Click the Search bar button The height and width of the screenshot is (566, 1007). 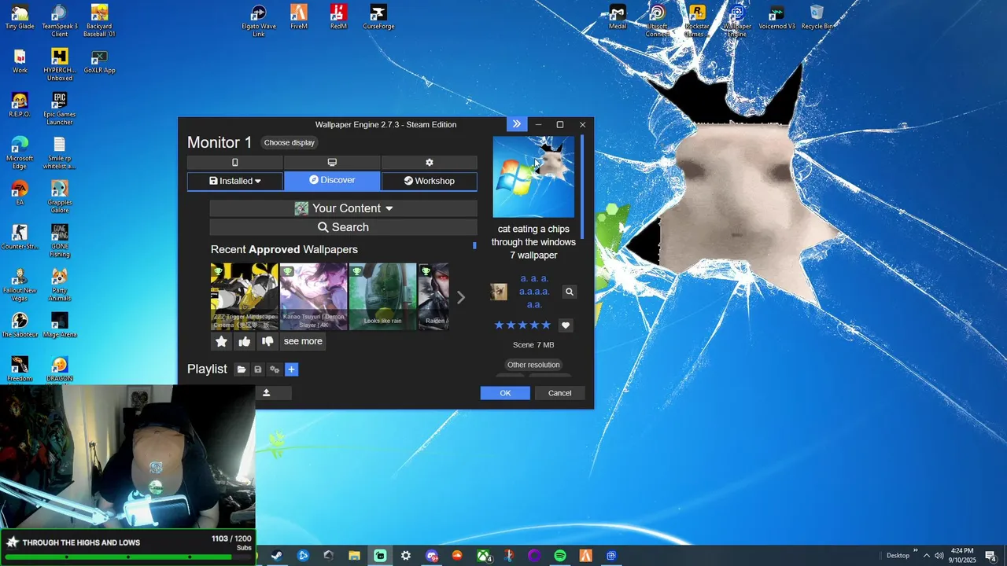[343, 227]
